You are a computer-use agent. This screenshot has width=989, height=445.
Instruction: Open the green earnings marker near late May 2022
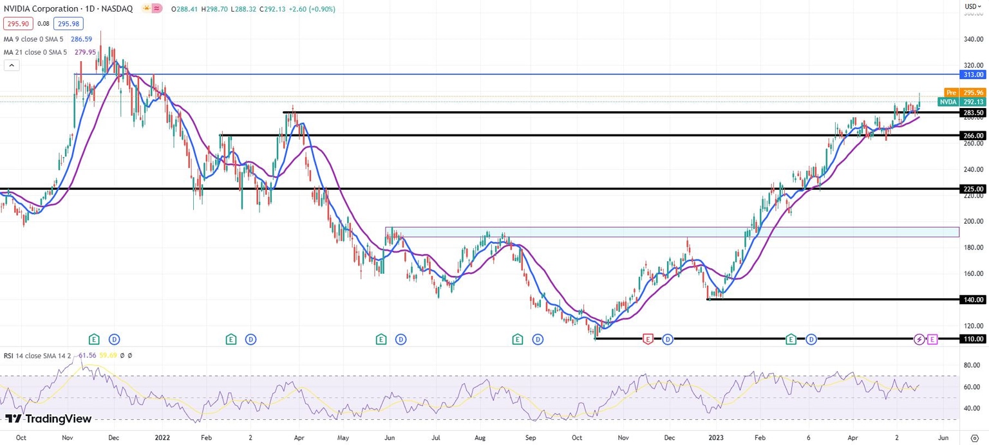pyautogui.click(x=381, y=339)
